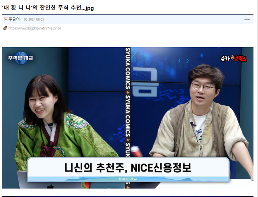Click the small 주식은 지금 label under the caption
Viewport: 258px width, 197px height.
pos(128,178)
